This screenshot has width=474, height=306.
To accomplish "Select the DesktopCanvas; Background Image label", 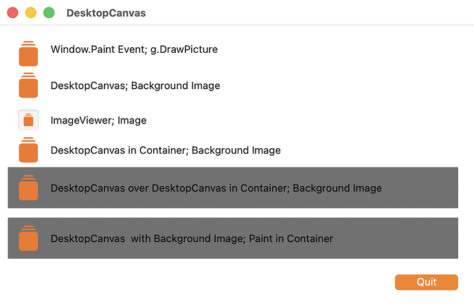I will (x=135, y=86).
